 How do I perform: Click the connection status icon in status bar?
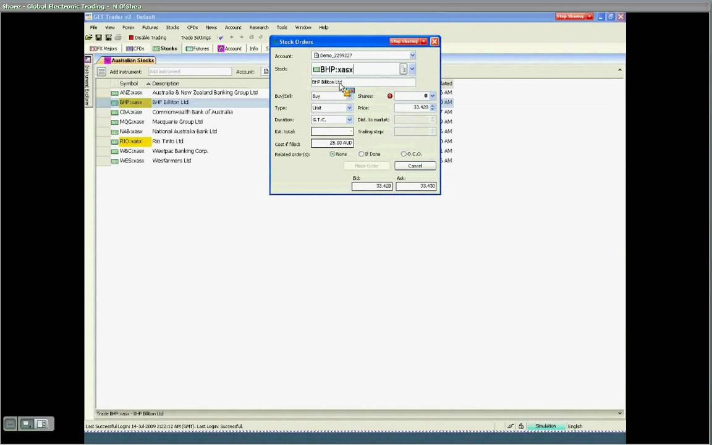(510, 426)
